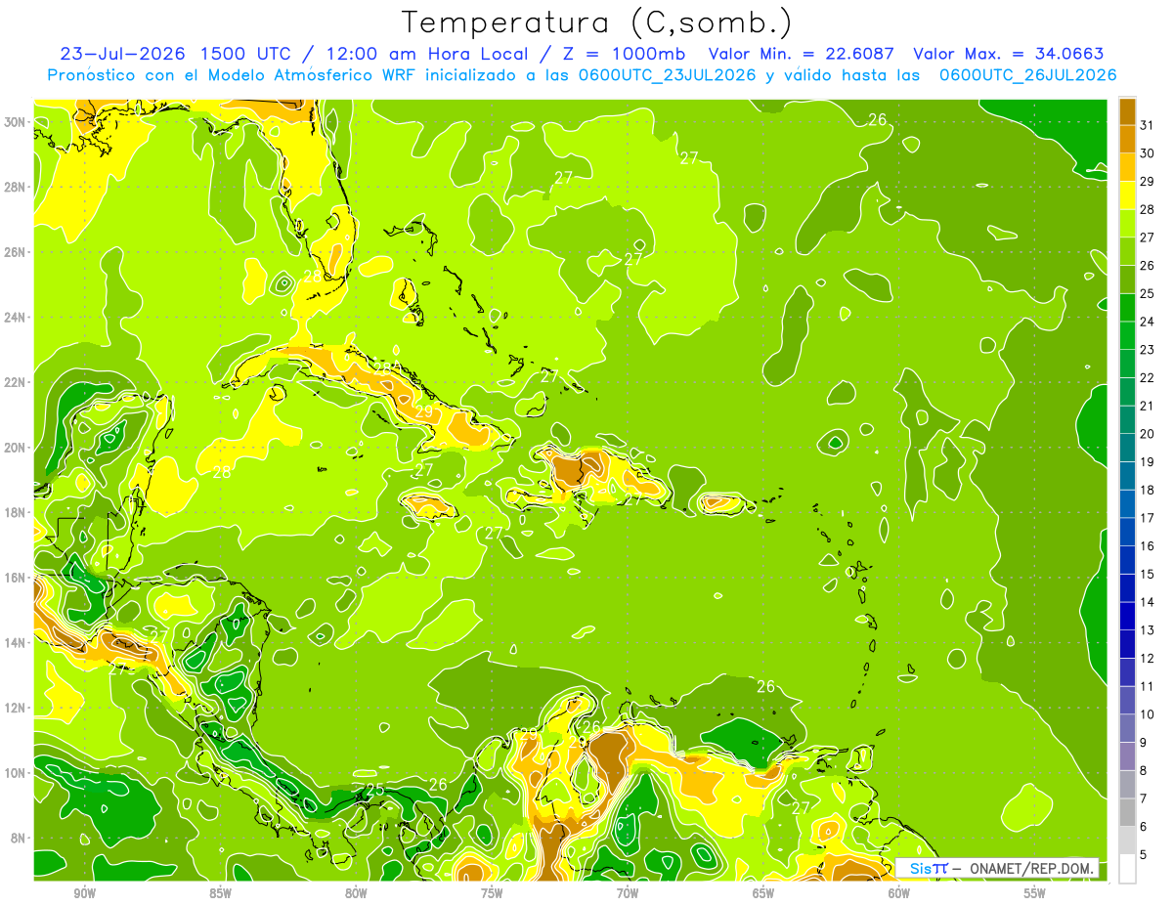Image resolution: width=1173 pixels, height=906 pixels.
Task: Click the white legend band below 5
Action: coord(1127,869)
